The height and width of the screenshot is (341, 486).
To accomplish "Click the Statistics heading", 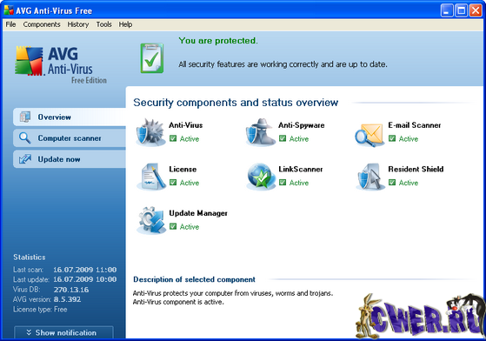I will pyautogui.click(x=30, y=257).
